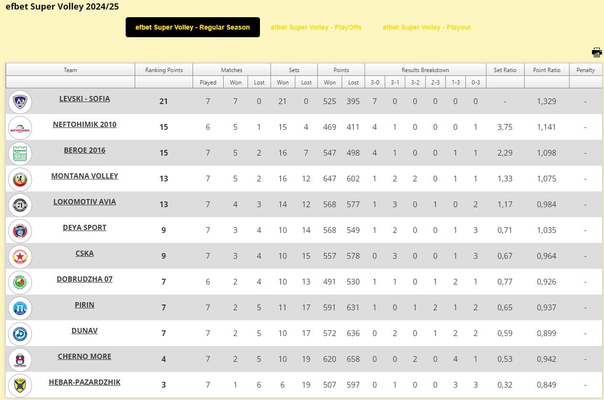Click the Set Ratio column header
This screenshot has width=604, height=400.
[505, 70]
